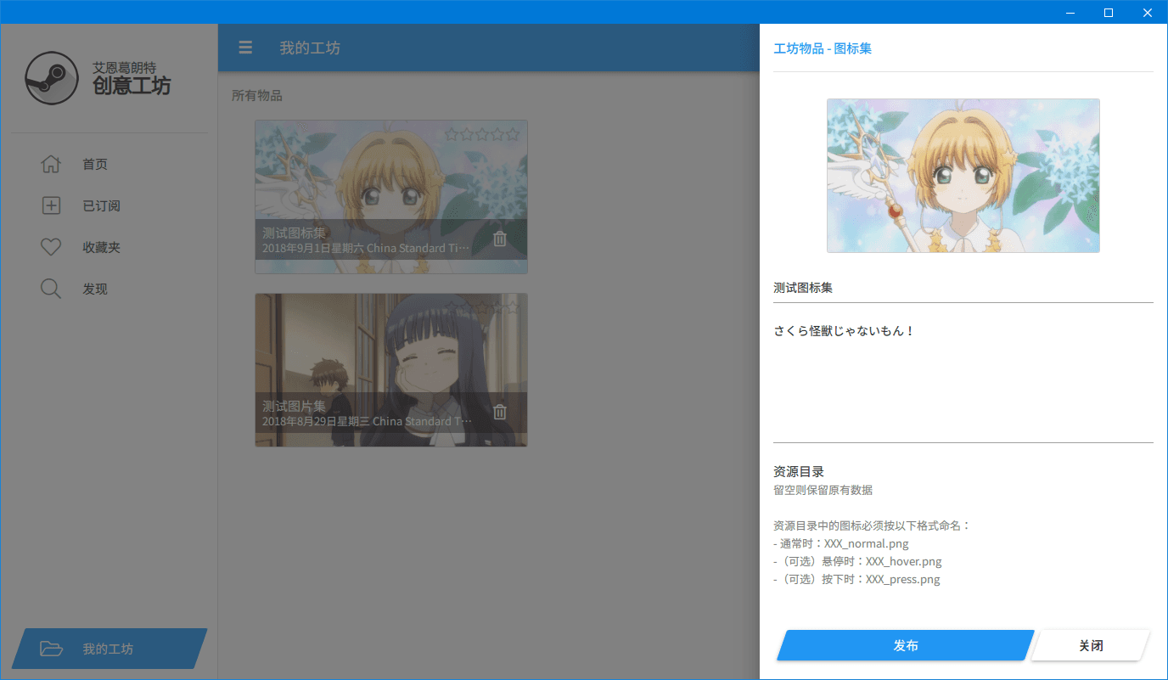Click the 所有物品 label
Viewport: 1168px width, 680px height.
pyautogui.click(x=257, y=95)
